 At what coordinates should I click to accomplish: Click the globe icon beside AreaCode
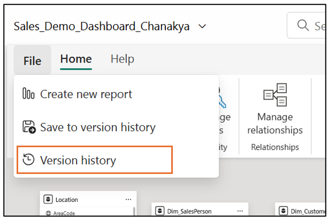pyautogui.click(x=48, y=213)
